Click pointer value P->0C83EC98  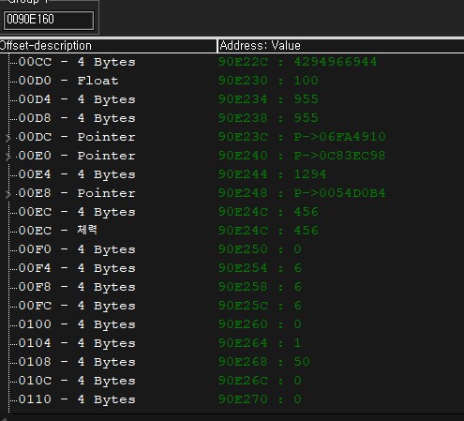[340, 156]
